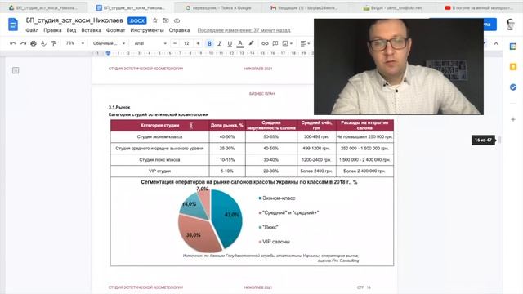
Task: Open the Формат menu
Action: pyautogui.click(x=115, y=30)
